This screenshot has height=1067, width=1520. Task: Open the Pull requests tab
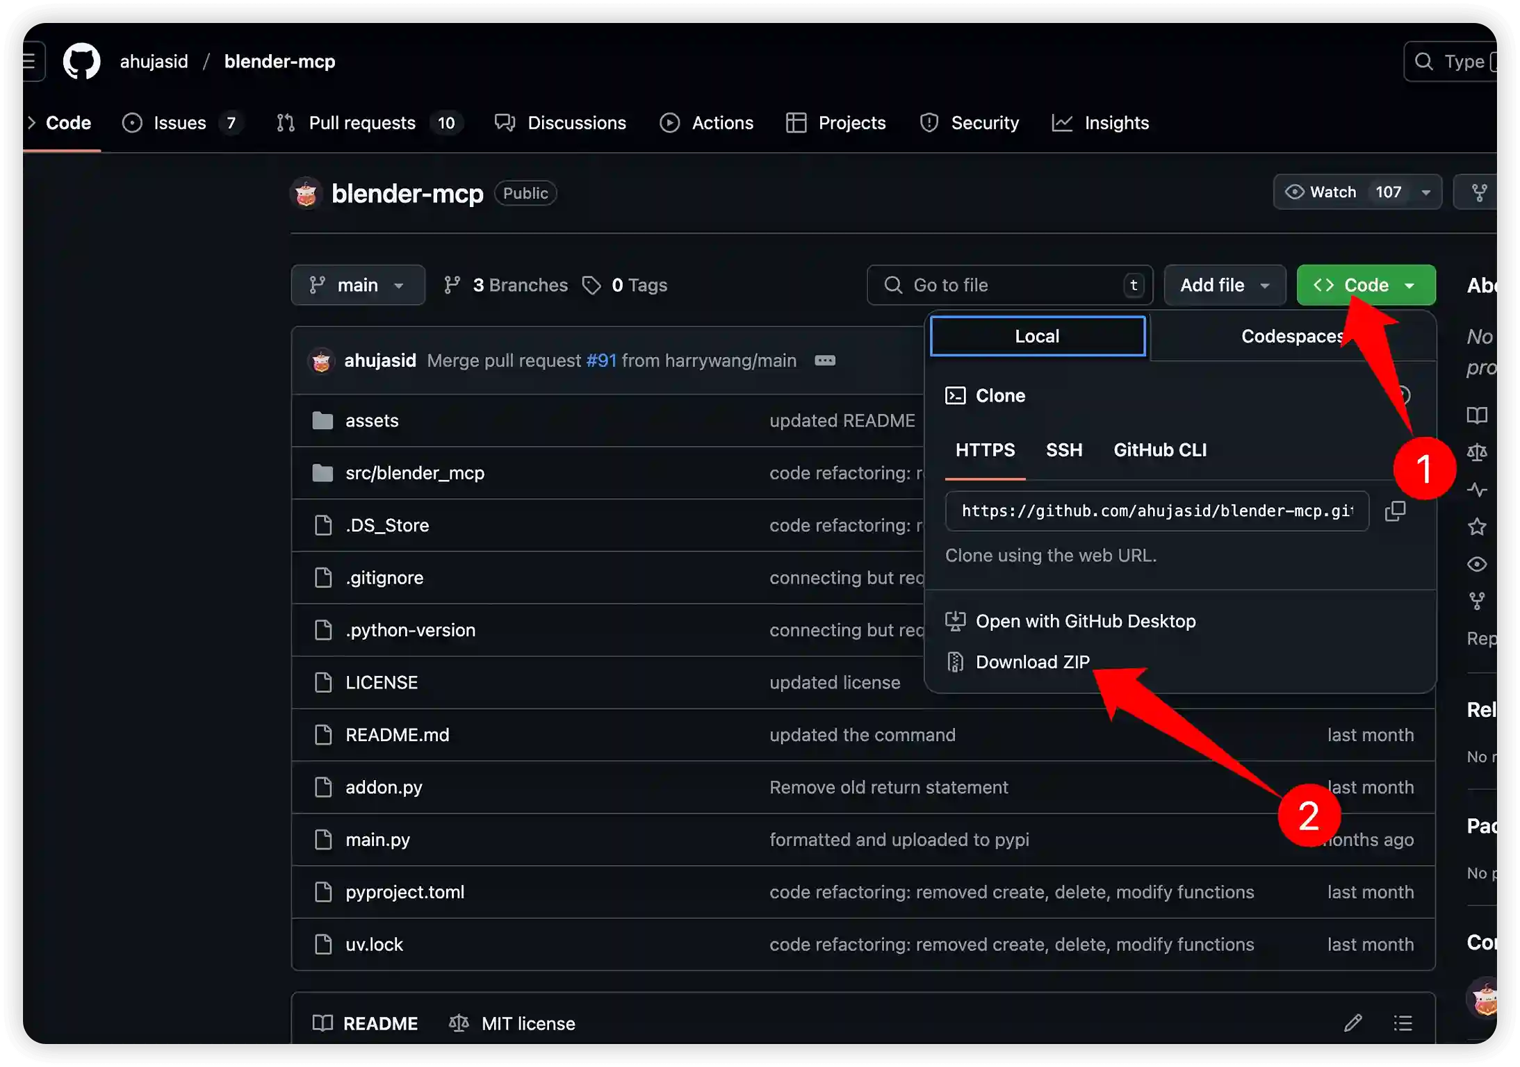pos(368,123)
